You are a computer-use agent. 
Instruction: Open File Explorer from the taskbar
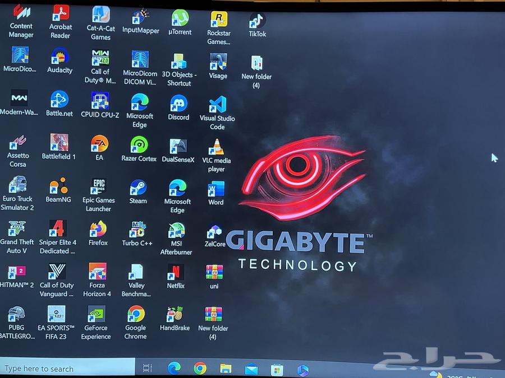[x=226, y=369]
